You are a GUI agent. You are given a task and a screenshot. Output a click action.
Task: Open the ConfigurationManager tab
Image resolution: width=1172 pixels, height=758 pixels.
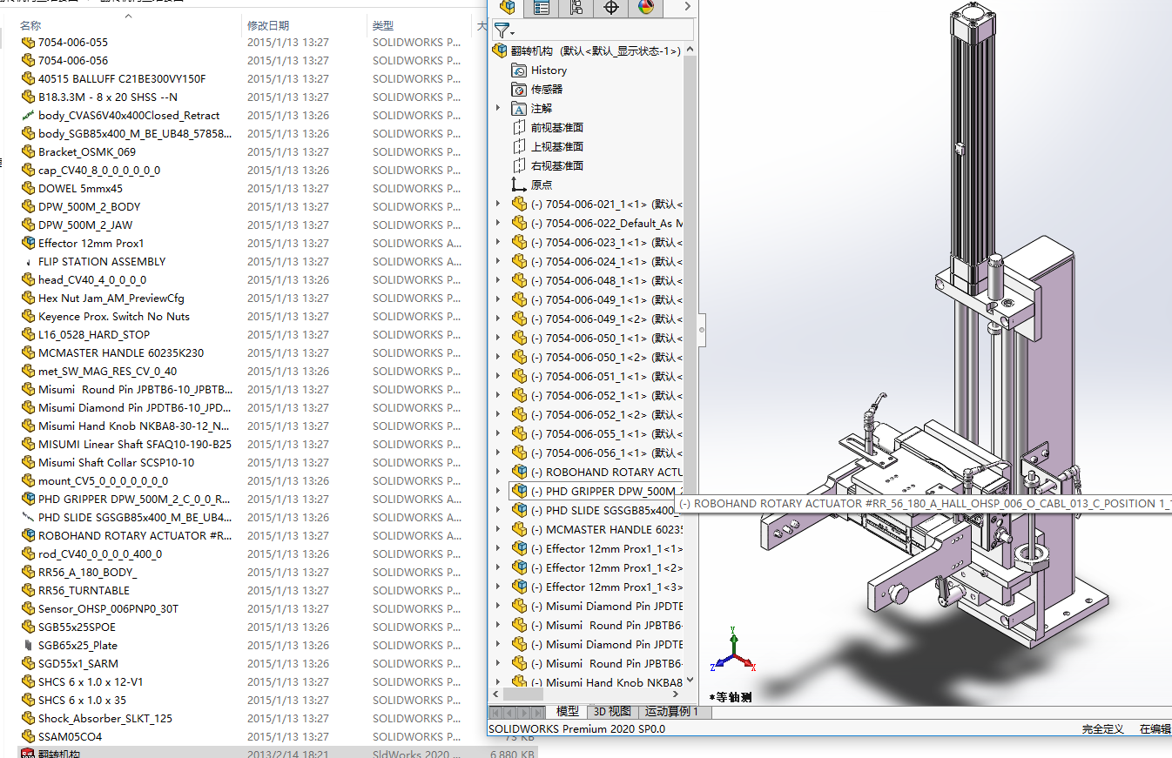point(576,8)
